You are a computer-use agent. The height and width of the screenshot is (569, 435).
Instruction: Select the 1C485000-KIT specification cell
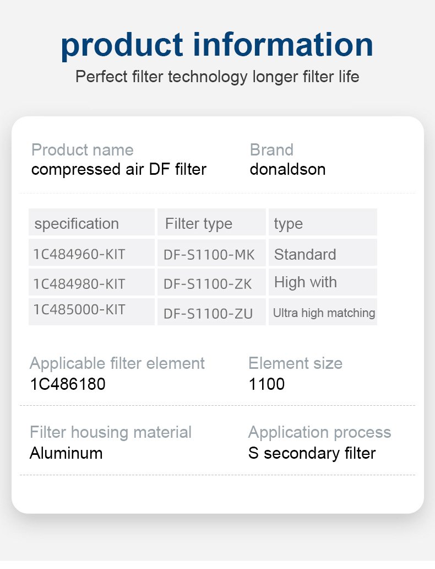(x=92, y=312)
